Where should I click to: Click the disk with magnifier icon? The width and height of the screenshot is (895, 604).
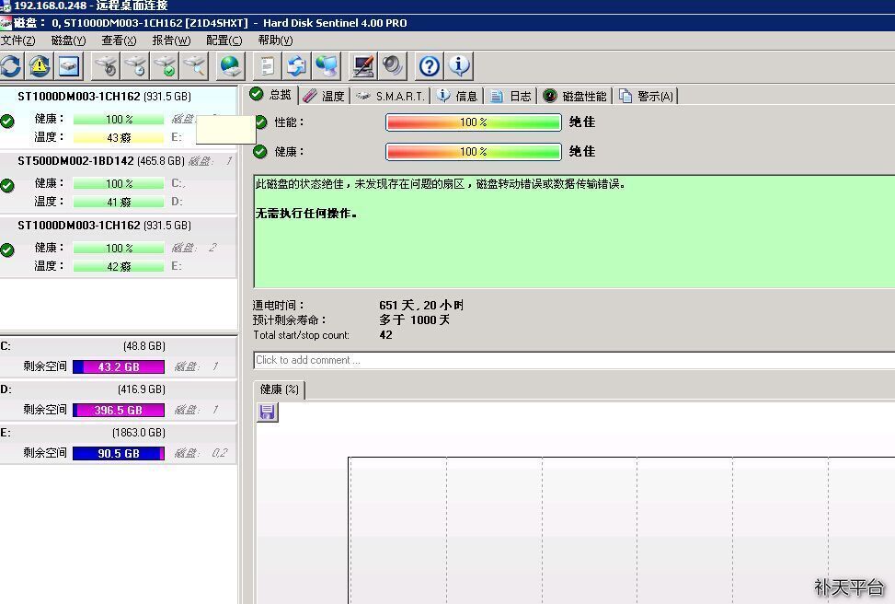tap(195, 66)
